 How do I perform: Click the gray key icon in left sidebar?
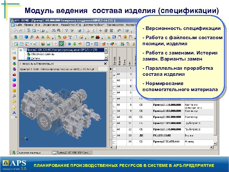pyautogui.click(x=14, y=96)
